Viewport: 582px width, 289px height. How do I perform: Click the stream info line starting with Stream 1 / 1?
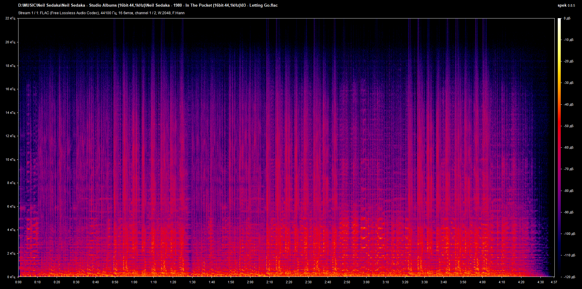101,13
